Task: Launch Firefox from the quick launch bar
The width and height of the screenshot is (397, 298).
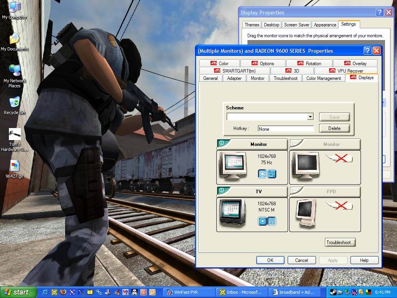Action: [63, 292]
